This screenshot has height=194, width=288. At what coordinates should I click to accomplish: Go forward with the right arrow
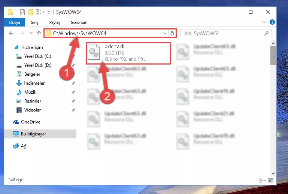(22, 33)
